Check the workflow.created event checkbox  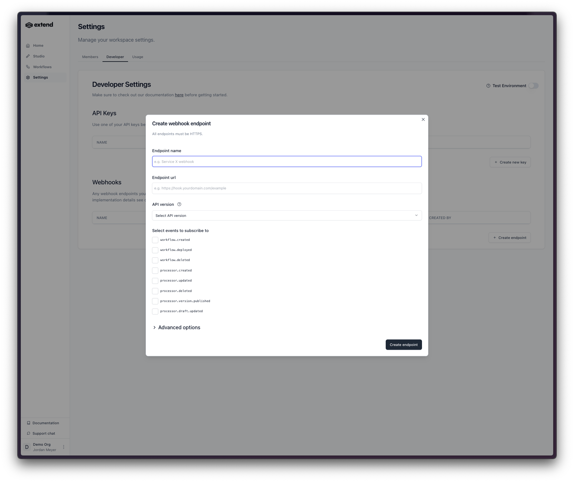click(155, 240)
